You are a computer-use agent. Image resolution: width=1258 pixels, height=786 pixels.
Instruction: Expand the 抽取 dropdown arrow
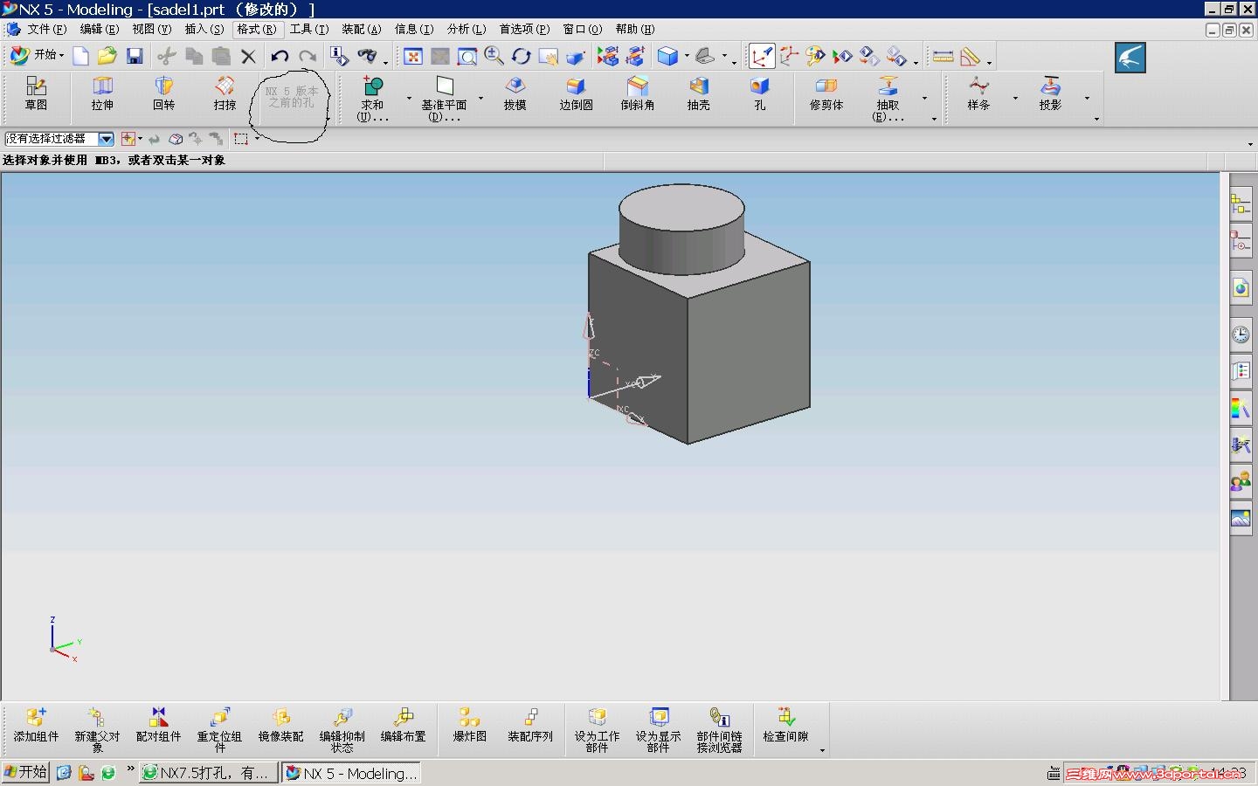point(924,97)
